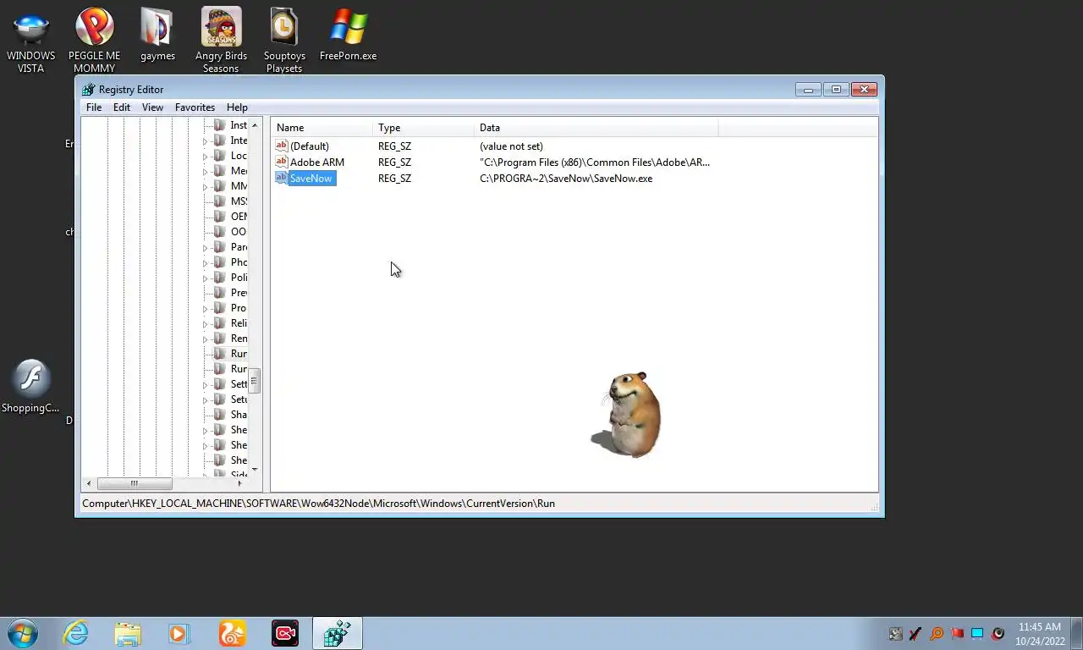Select the SaveNow registry value name

tap(311, 178)
